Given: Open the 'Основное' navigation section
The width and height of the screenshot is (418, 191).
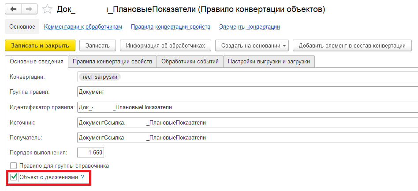Looking at the screenshot, I should [x=22, y=27].
